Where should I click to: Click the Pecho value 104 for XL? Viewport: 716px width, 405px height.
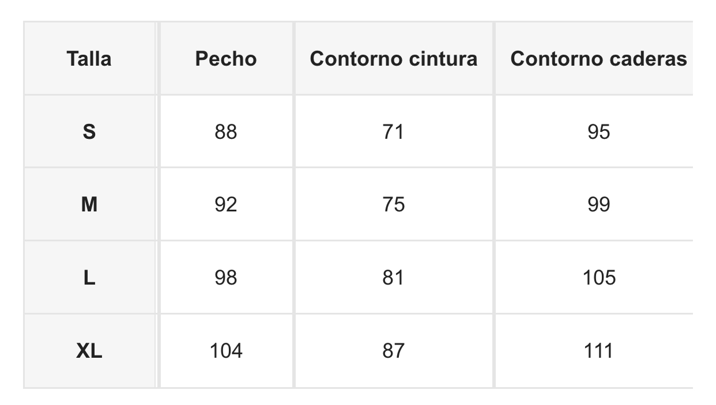click(x=226, y=351)
